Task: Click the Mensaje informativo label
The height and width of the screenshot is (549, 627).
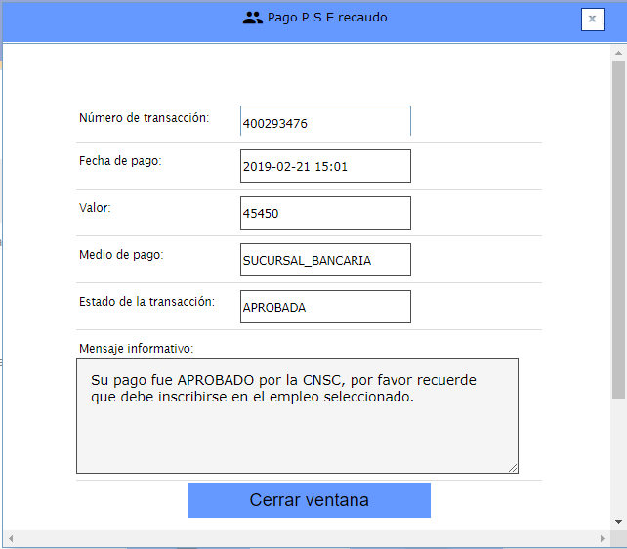Action: coord(136,348)
